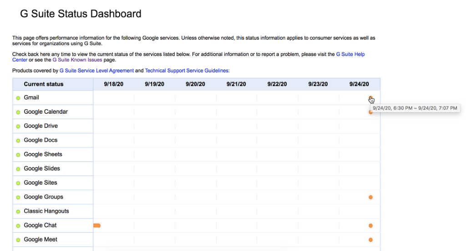Open the G Suite Known Issues link

(x=77, y=60)
